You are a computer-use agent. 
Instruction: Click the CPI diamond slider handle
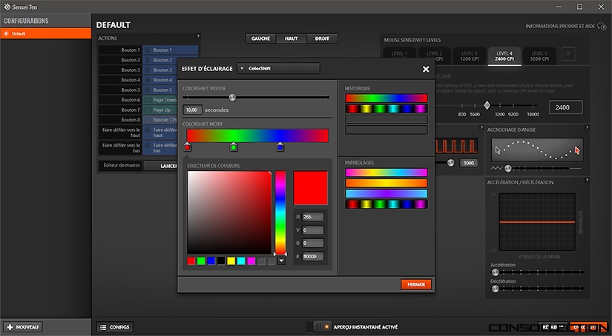(x=487, y=105)
